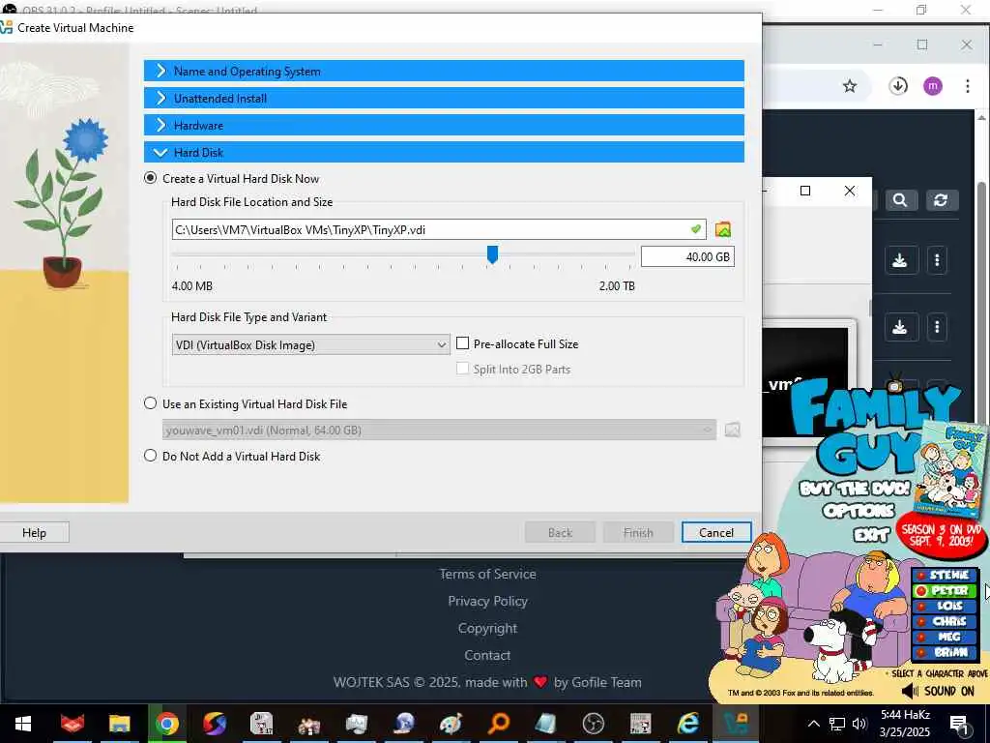Click the Back button

click(x=560, y=533)
